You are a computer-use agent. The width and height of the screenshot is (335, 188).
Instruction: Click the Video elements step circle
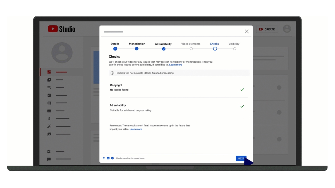pos(191,48)
